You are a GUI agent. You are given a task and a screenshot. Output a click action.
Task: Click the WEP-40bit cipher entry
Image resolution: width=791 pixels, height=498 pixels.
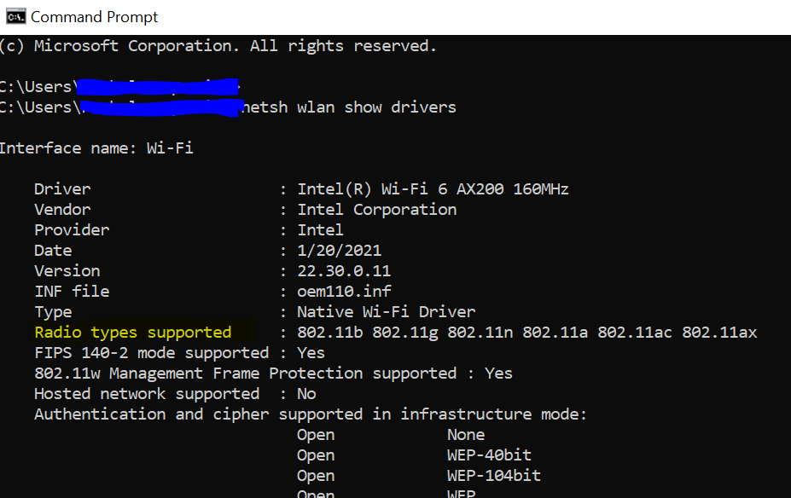[x=489, y=455]
